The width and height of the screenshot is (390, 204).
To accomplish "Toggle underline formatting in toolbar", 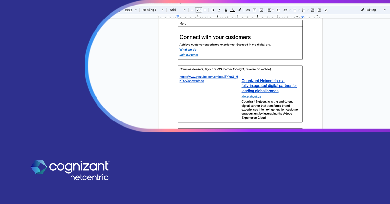I will tap(226, 10).
